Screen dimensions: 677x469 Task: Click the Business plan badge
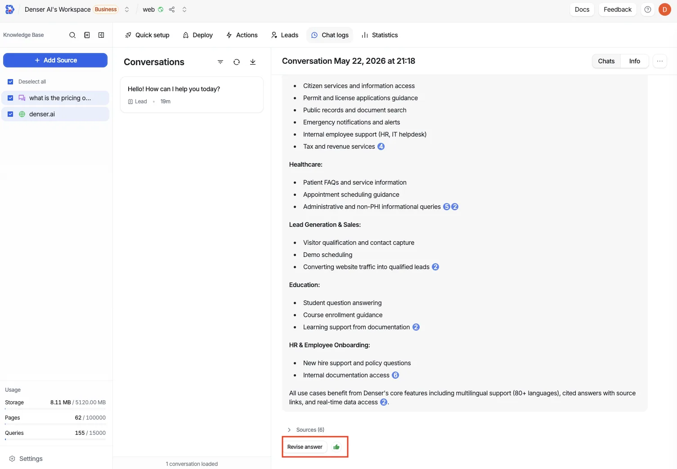tap(106, 9)
